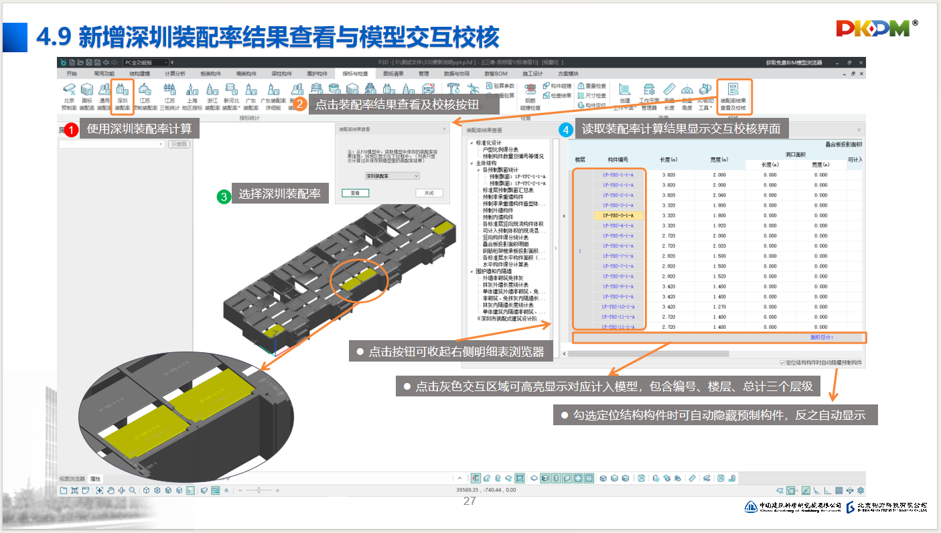941x533 pixels.
Task: Click the property search field in left panel
Action: tap(111, 144)
